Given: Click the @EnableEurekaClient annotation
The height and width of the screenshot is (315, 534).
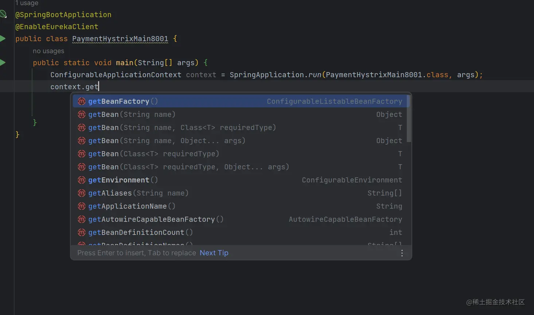Looking at the screenshot, I should (57, 27).
